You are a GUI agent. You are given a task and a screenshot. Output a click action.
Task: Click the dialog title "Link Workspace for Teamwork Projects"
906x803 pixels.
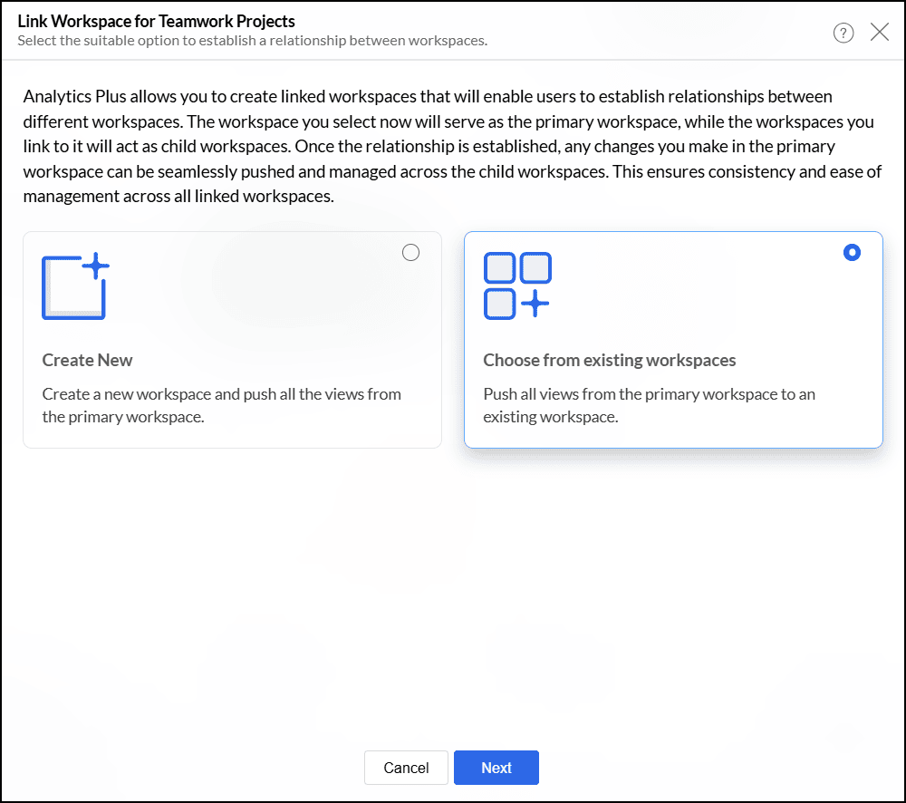click(156, 21)
